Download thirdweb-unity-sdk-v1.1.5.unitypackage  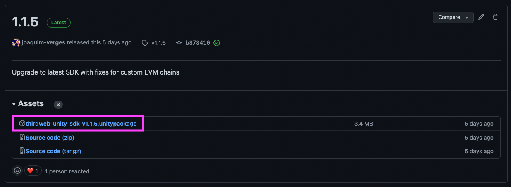pyautogui.click(x=81, y=124)
